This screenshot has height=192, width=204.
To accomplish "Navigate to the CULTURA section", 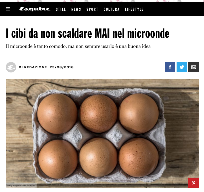I will pos(111,9).
